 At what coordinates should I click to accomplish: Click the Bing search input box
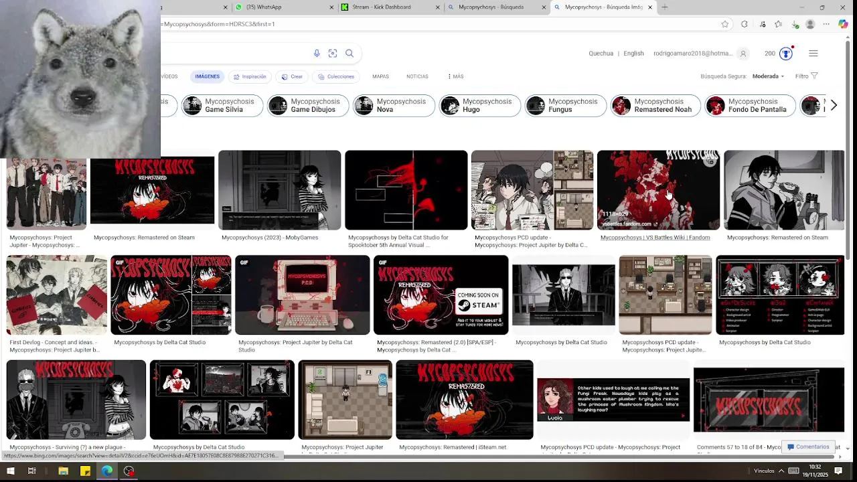point(234,54)
